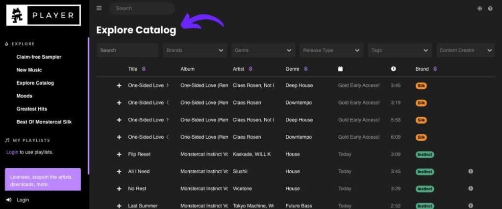502x209 pixels.
Task: Sort by release date calendar icon
Action: 340,69
